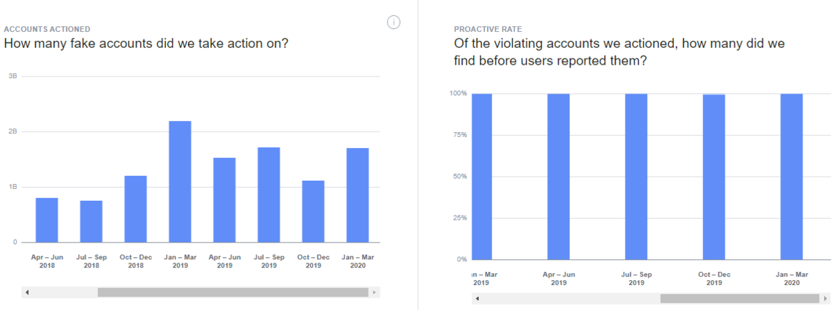This screenshot has width=836, height=310.
Task: Select the Jul – Sep 2019 accounts bar
Action: (x=269, y=195)
